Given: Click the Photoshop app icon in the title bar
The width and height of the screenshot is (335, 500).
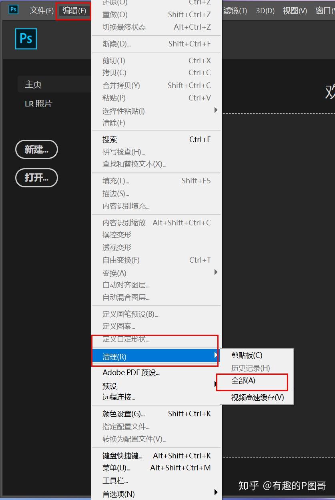Looking at the screenshot, I should (x=13, y=10).
